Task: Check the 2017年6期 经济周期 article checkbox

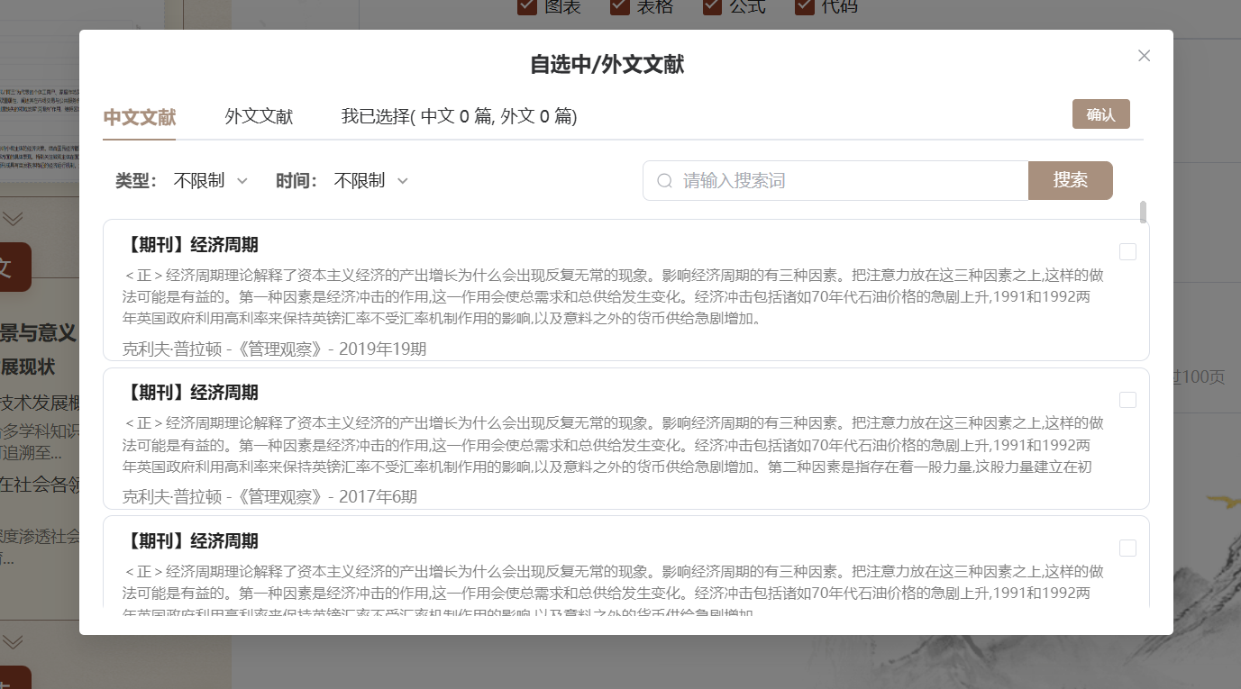Action: [x=1127, y=400]
